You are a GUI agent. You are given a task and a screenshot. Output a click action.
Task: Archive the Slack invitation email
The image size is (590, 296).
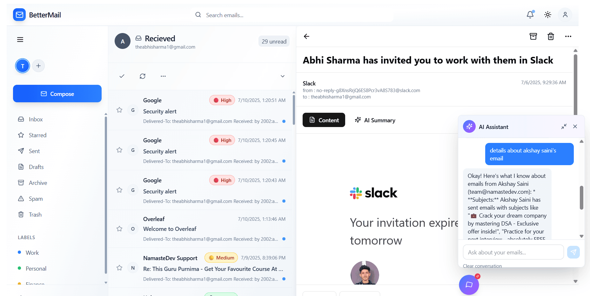pos(533,36)
